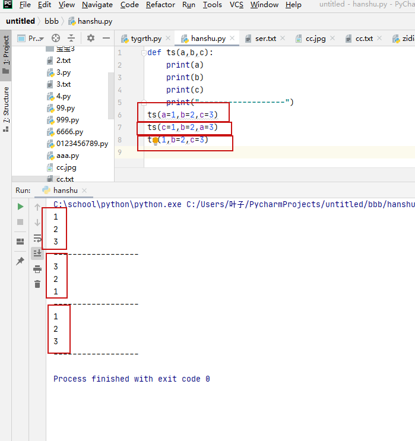415x441 pixels.
Task: Open the Run menu
Action: point(189,5)
